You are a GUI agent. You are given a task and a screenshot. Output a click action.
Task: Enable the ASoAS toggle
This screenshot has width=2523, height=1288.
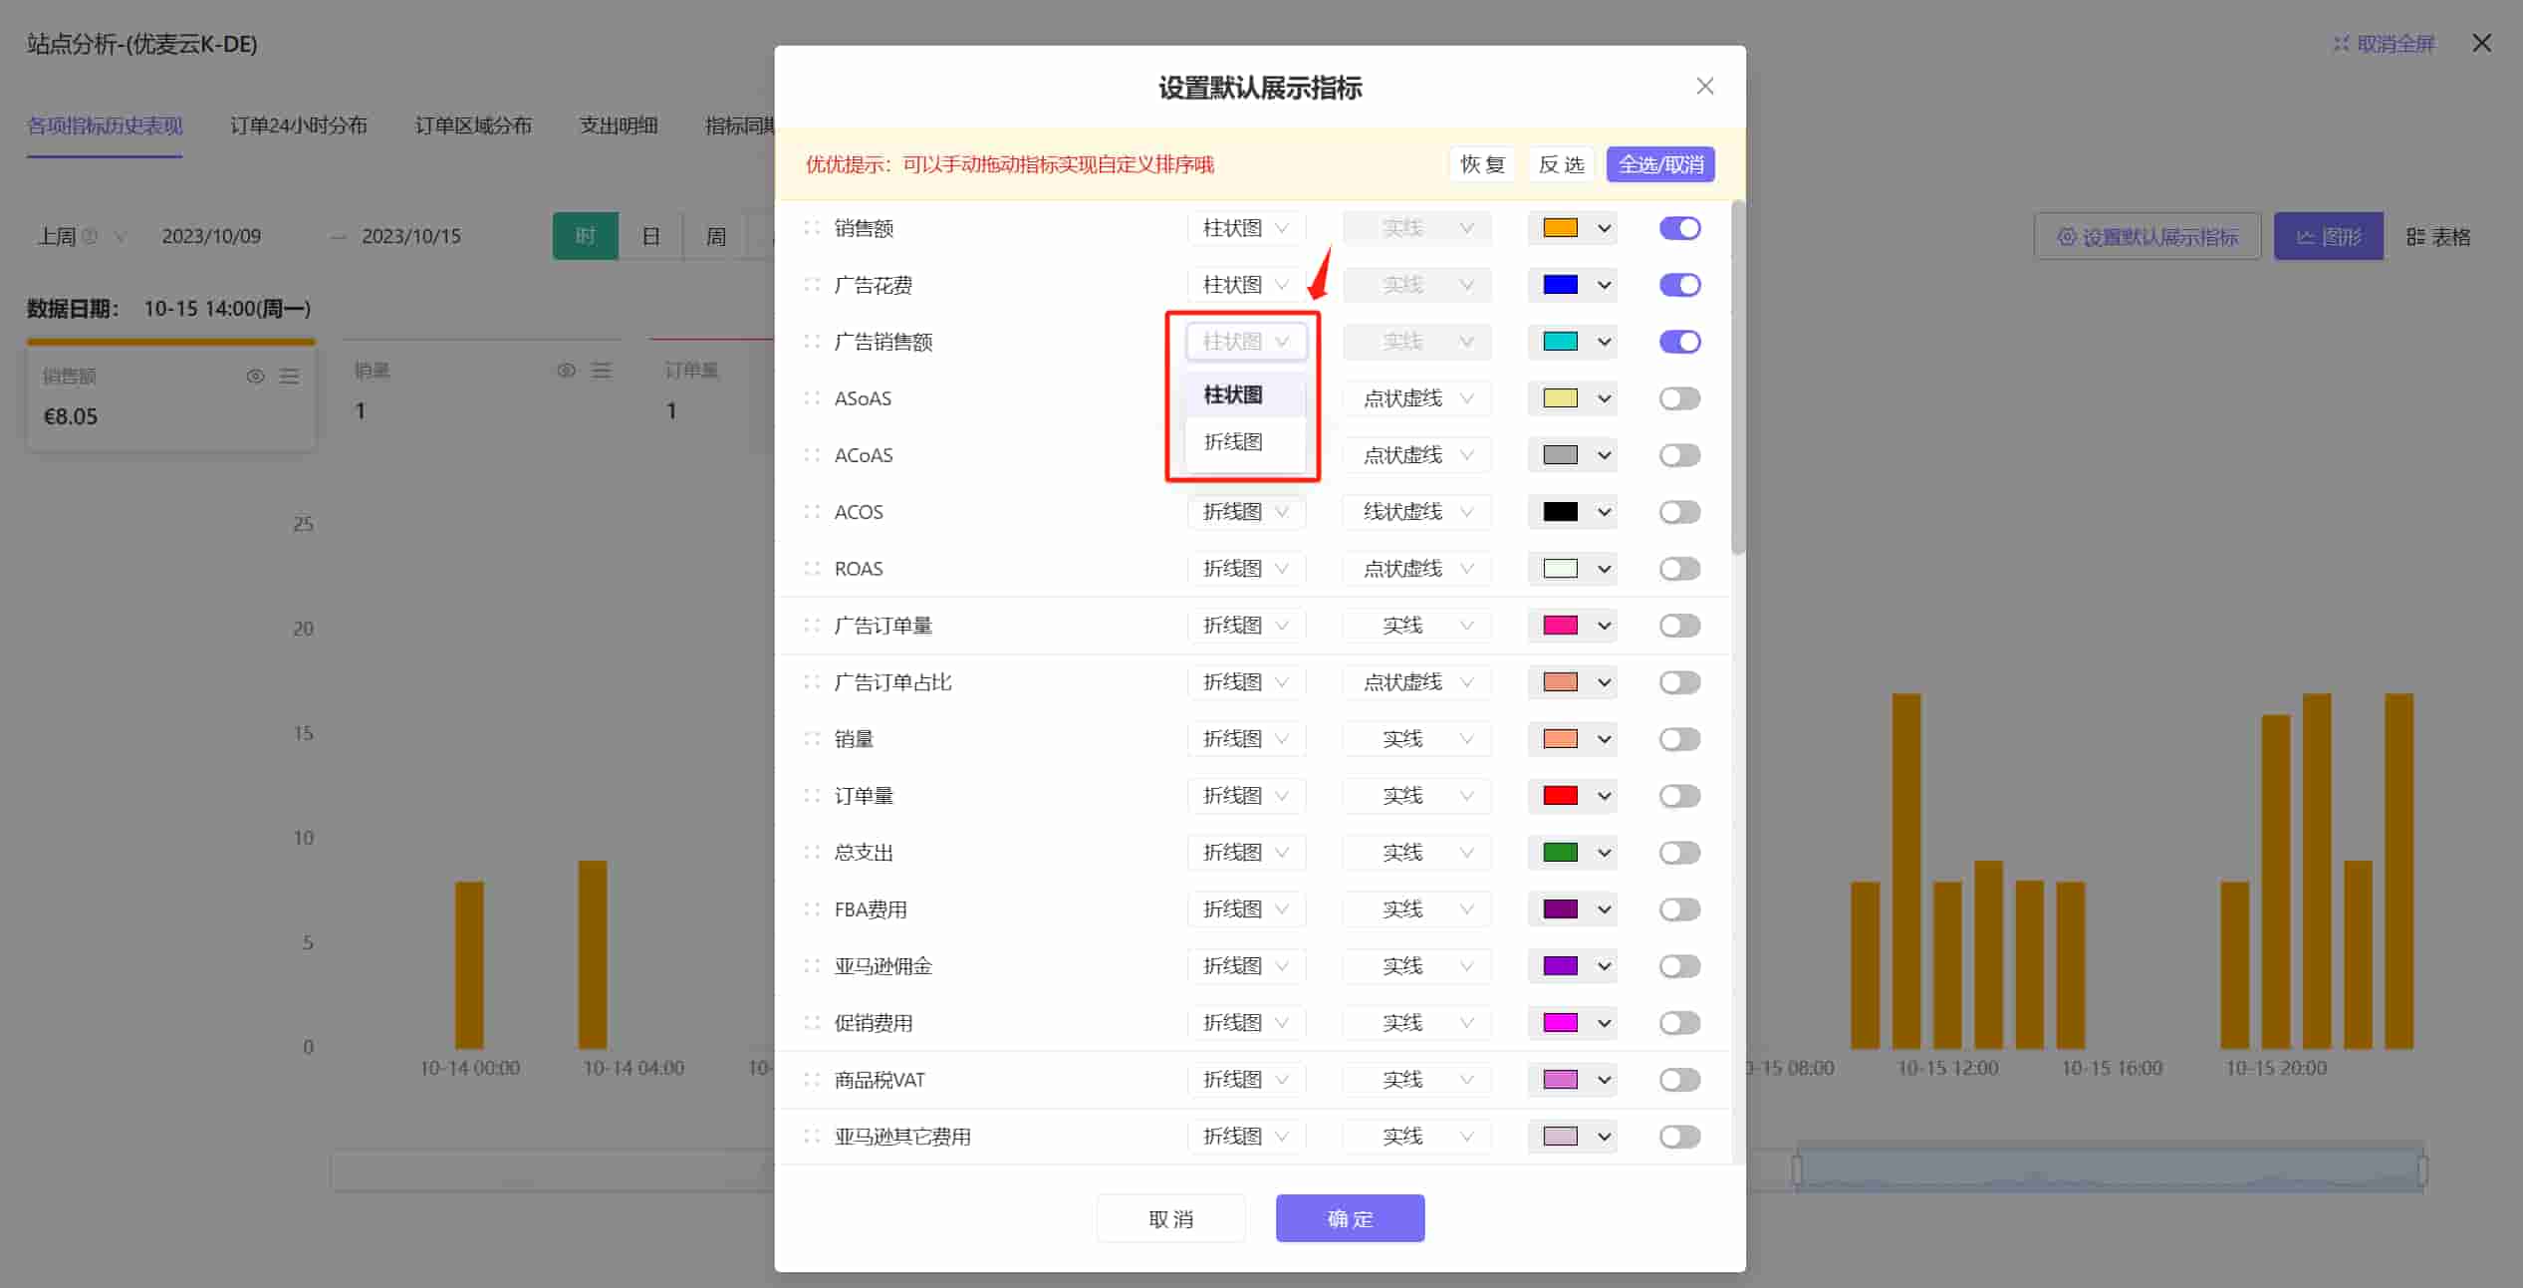coord(1679,398)
